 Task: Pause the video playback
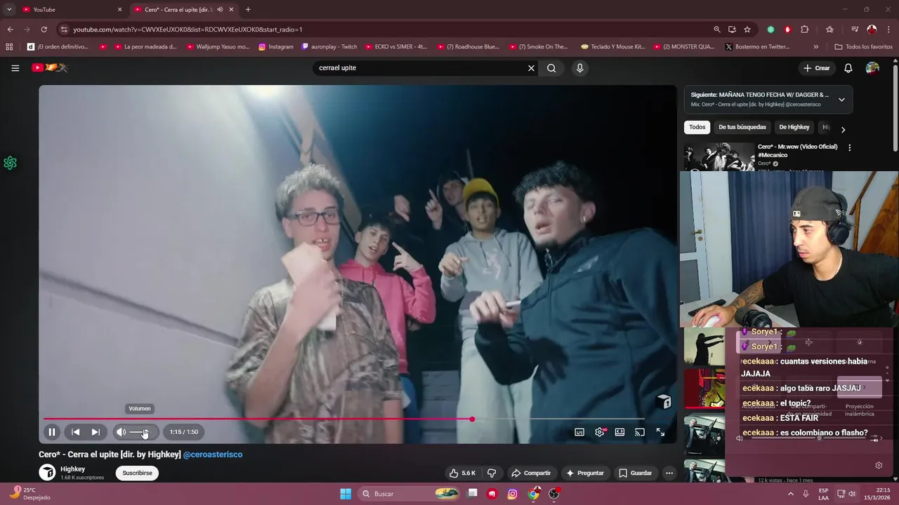[x=51, y=432]
